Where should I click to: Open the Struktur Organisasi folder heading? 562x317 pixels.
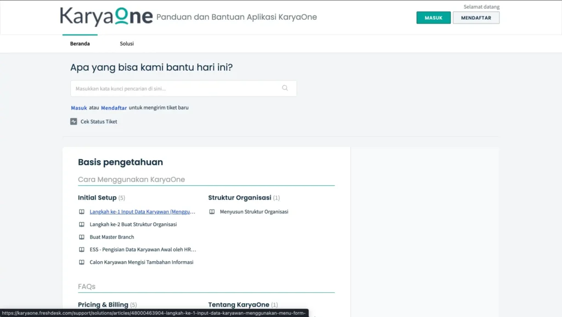pos(239,198)
